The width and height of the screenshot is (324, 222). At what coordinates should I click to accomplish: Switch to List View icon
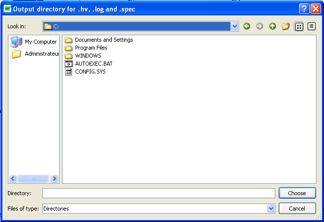(x=299, y=26)
